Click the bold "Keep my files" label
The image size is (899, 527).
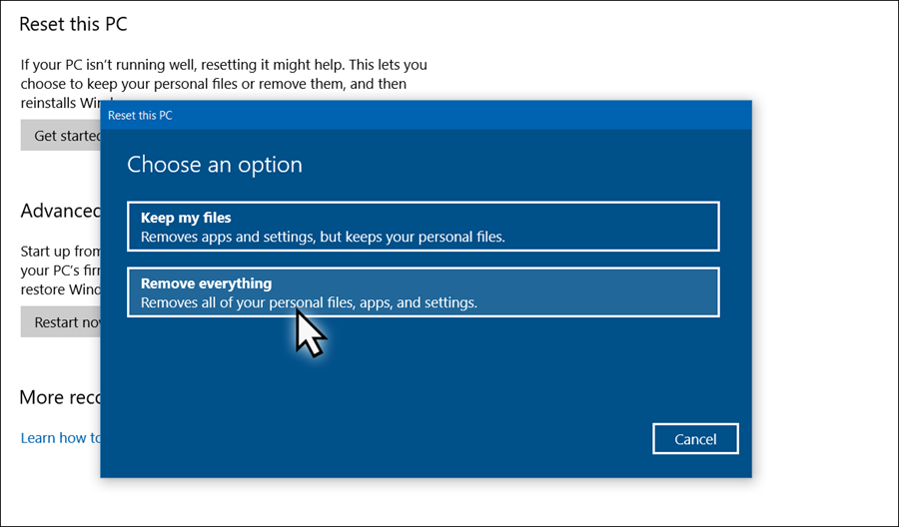pyautogui.click(x=186, y=218)
